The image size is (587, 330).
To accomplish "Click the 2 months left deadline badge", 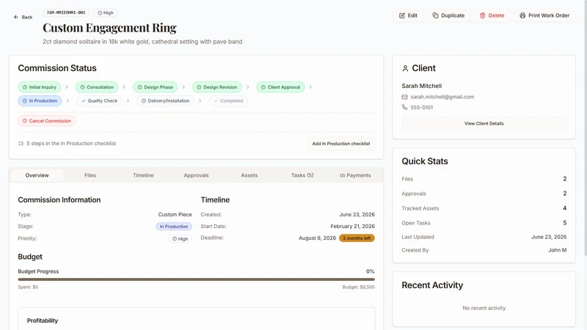I will (x=357, y=238).
